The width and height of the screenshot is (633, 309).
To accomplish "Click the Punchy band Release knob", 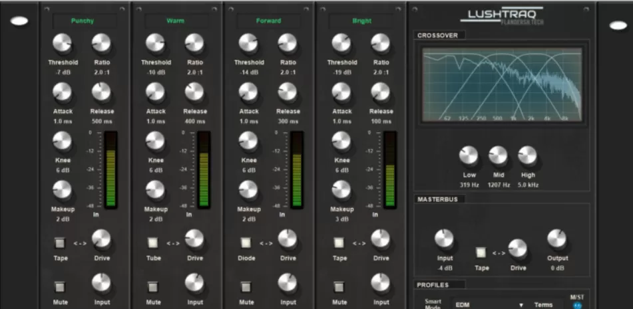I will (x=101, y=92).
